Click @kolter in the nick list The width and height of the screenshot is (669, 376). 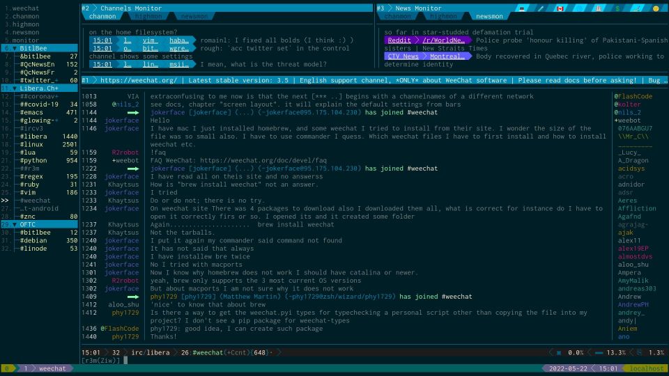pos(627,104)
